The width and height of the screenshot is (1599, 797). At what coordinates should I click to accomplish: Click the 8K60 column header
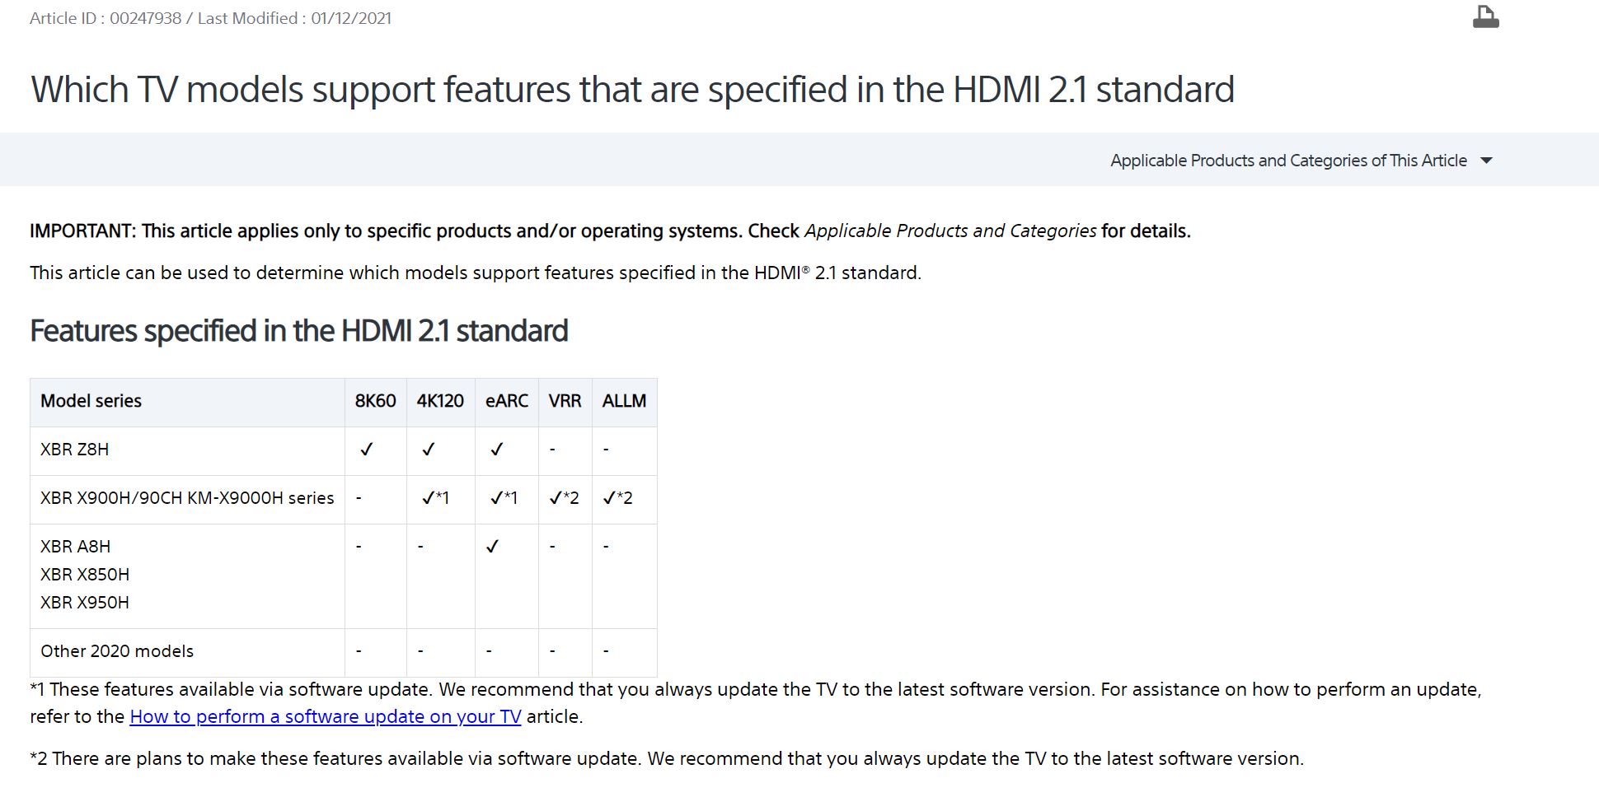(x=375, y=402)
